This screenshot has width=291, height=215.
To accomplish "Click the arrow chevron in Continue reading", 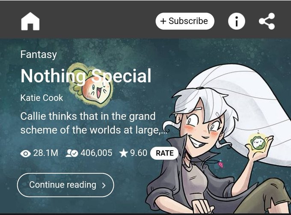I will coord(104,185).
